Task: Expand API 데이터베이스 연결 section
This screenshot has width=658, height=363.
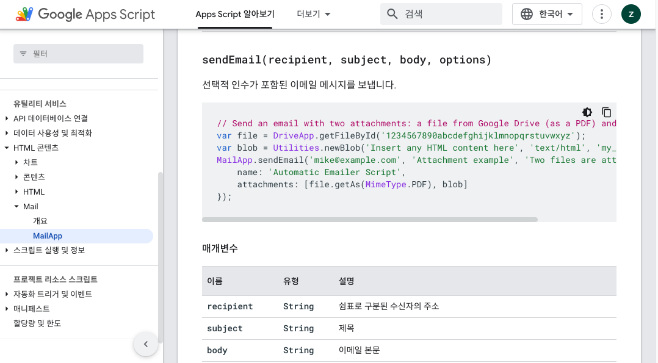Action: [x=7, y=118]
